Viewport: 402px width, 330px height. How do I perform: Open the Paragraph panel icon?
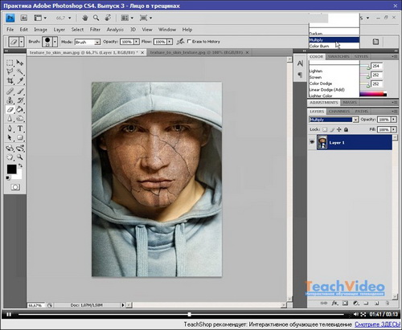(x=300, y=75)
